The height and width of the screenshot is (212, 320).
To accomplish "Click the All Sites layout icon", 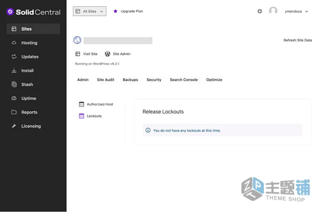I will [x=78, y=11].
